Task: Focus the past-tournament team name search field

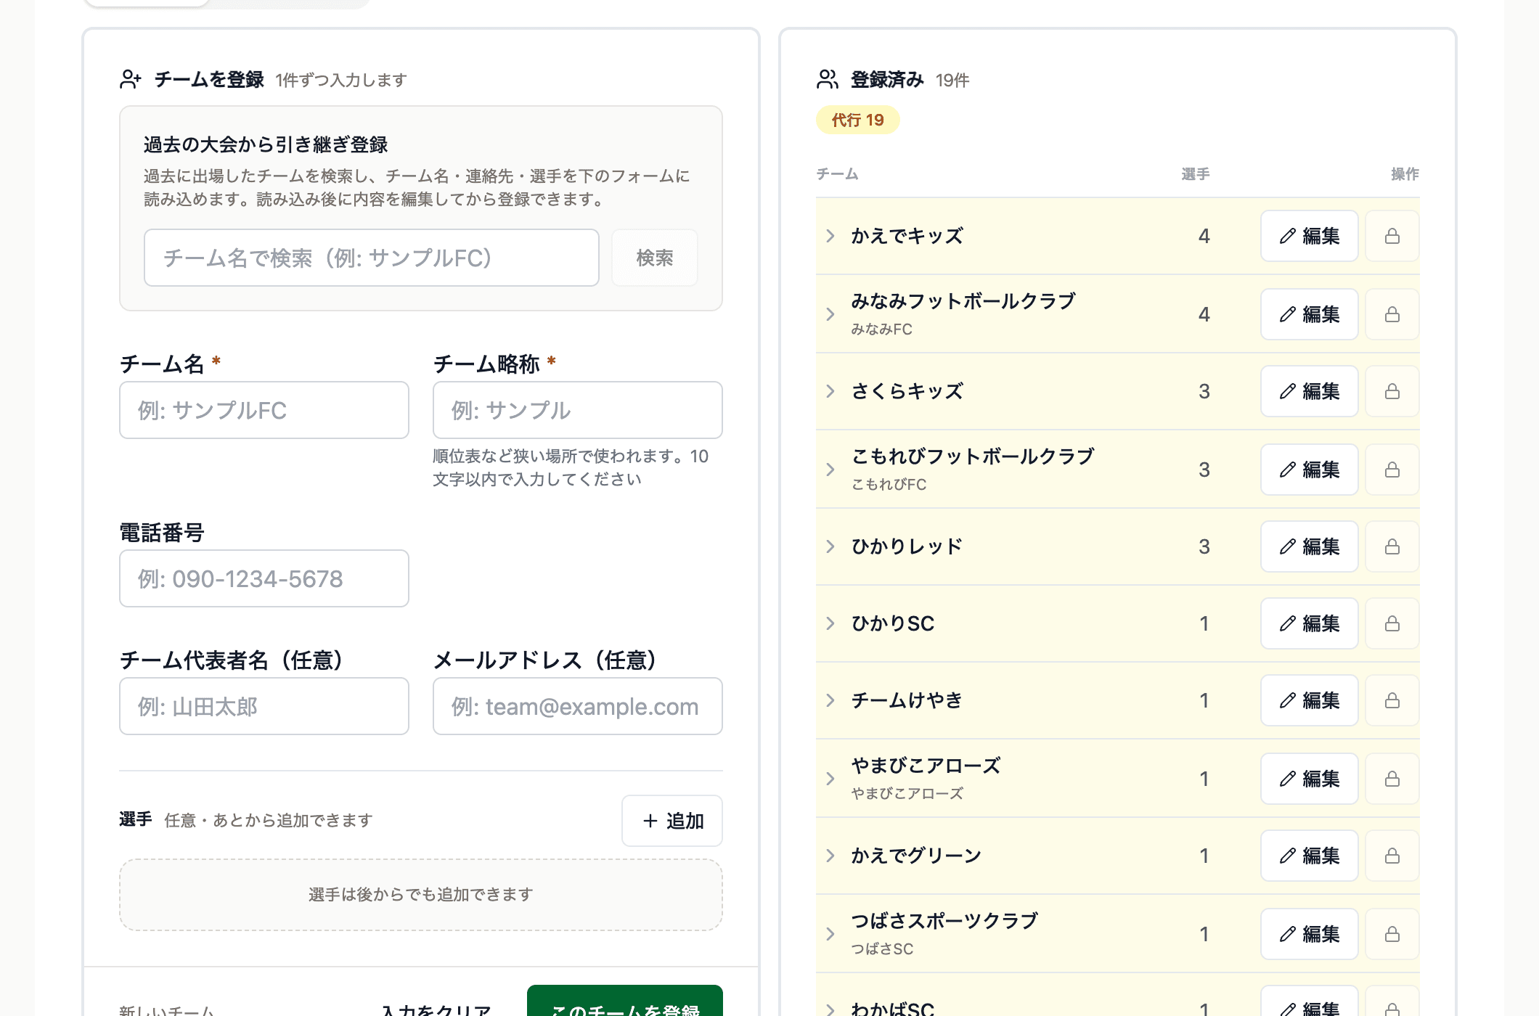Action: point(372,258)
